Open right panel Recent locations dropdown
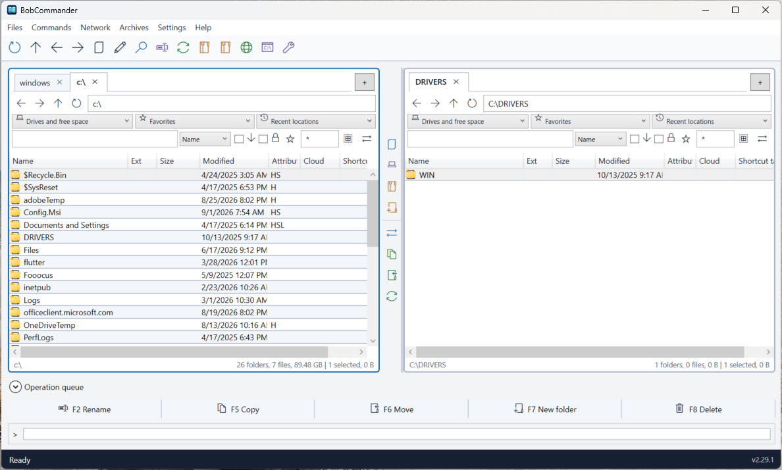 click(x=712, y=121)
